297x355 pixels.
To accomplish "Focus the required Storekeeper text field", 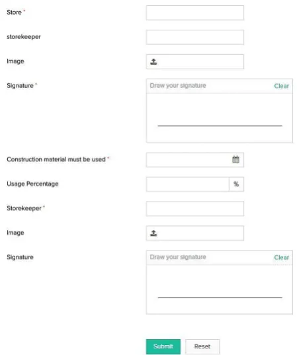I will pos(195,208).
